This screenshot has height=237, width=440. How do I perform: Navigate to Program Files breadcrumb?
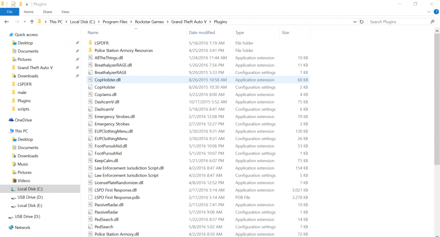coord(115,22)
